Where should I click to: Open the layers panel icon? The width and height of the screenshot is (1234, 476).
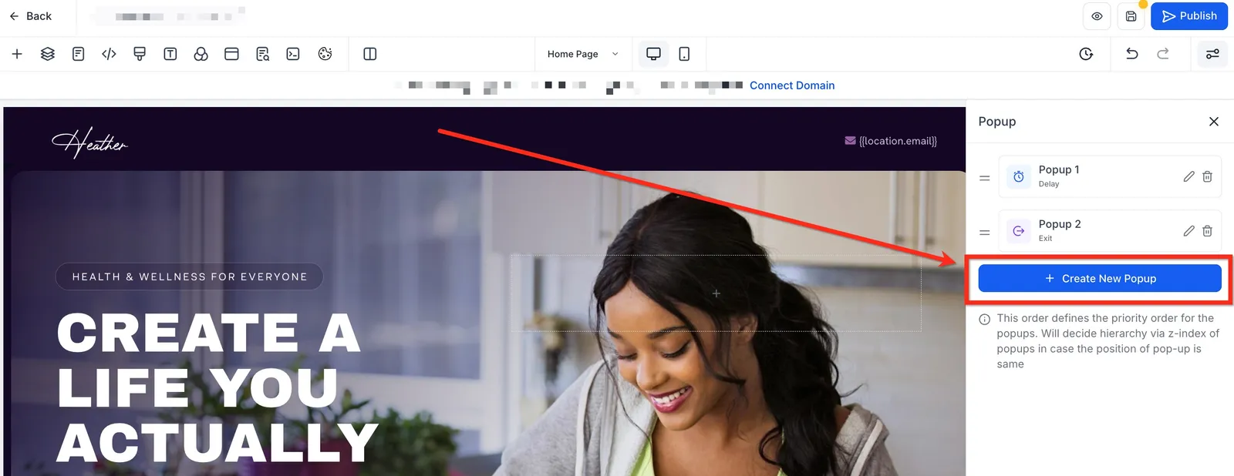(48, 54)
